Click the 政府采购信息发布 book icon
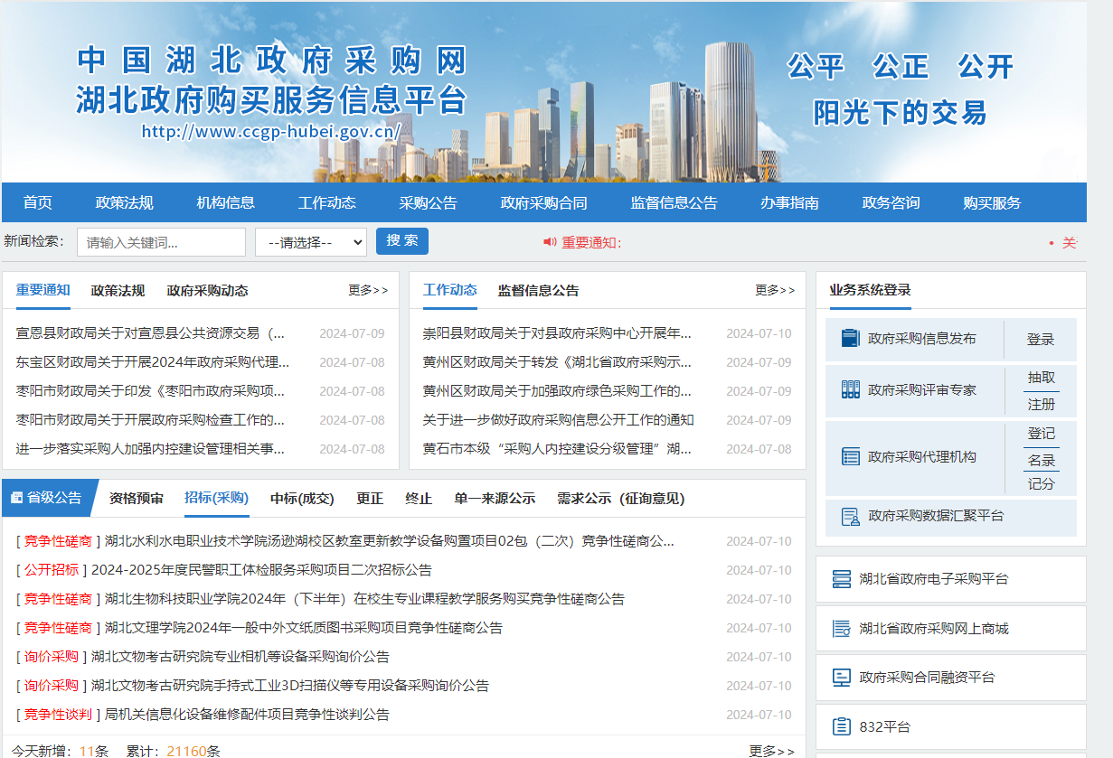Image resolution: width=1113 pixels, height=758 pixels. [850, 339]
